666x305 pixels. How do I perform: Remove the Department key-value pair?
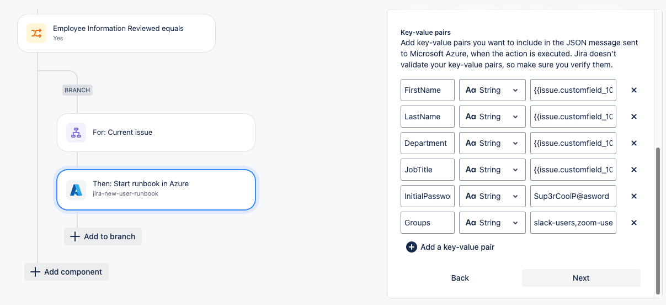click(634, 143)
